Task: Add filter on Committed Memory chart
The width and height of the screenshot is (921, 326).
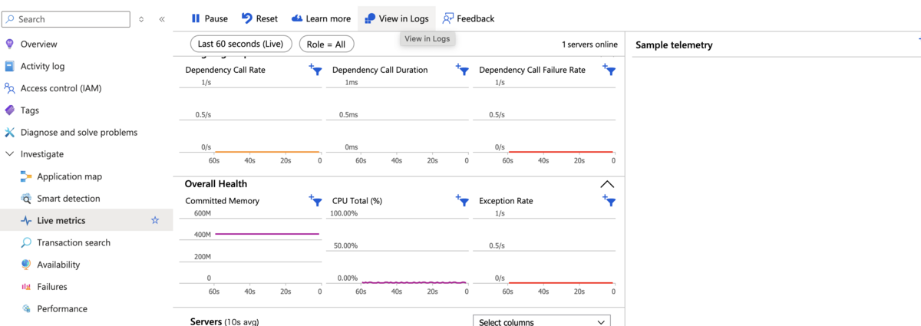Action: 315,201
